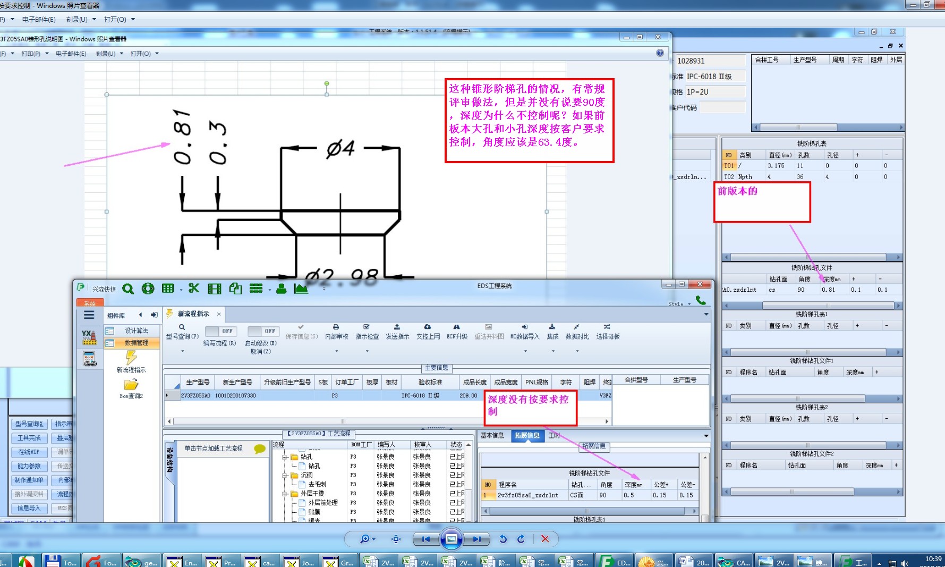Screen dimensions: 945x567
Task: Click the green user person icon in EDS toolbar
Action: pyautogui.click(x=282, y=289)
